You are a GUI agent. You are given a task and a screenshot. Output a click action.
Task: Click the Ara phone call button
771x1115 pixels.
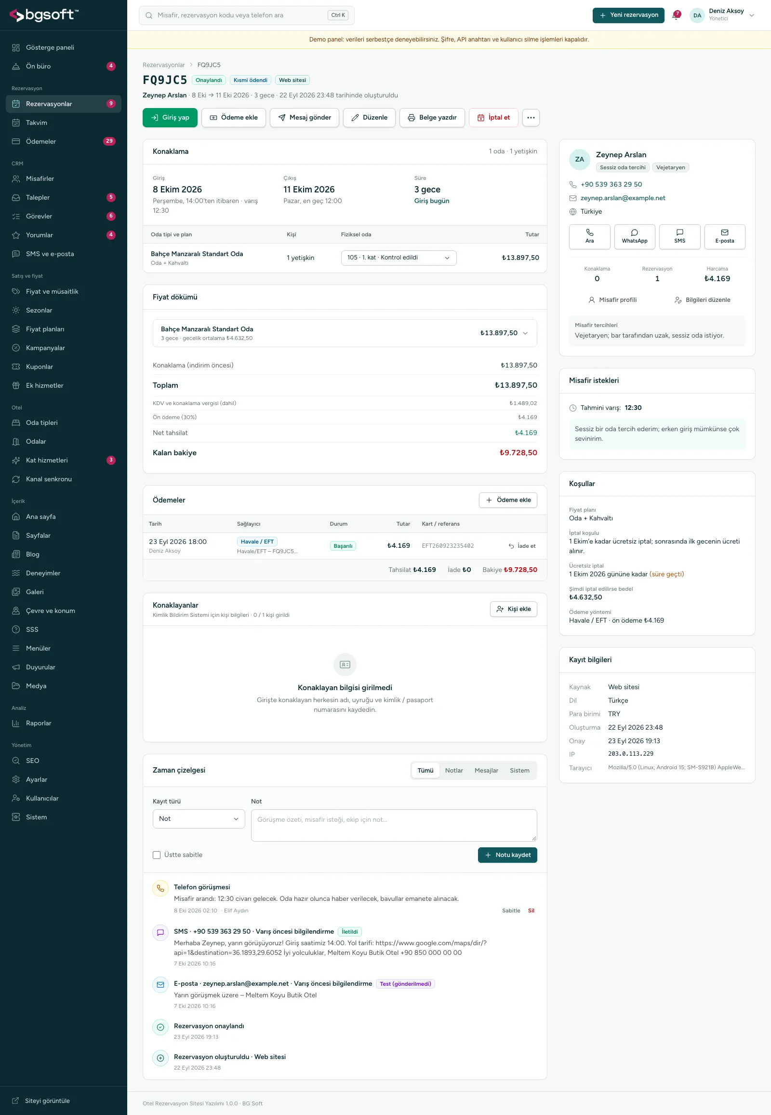[589, 236]
